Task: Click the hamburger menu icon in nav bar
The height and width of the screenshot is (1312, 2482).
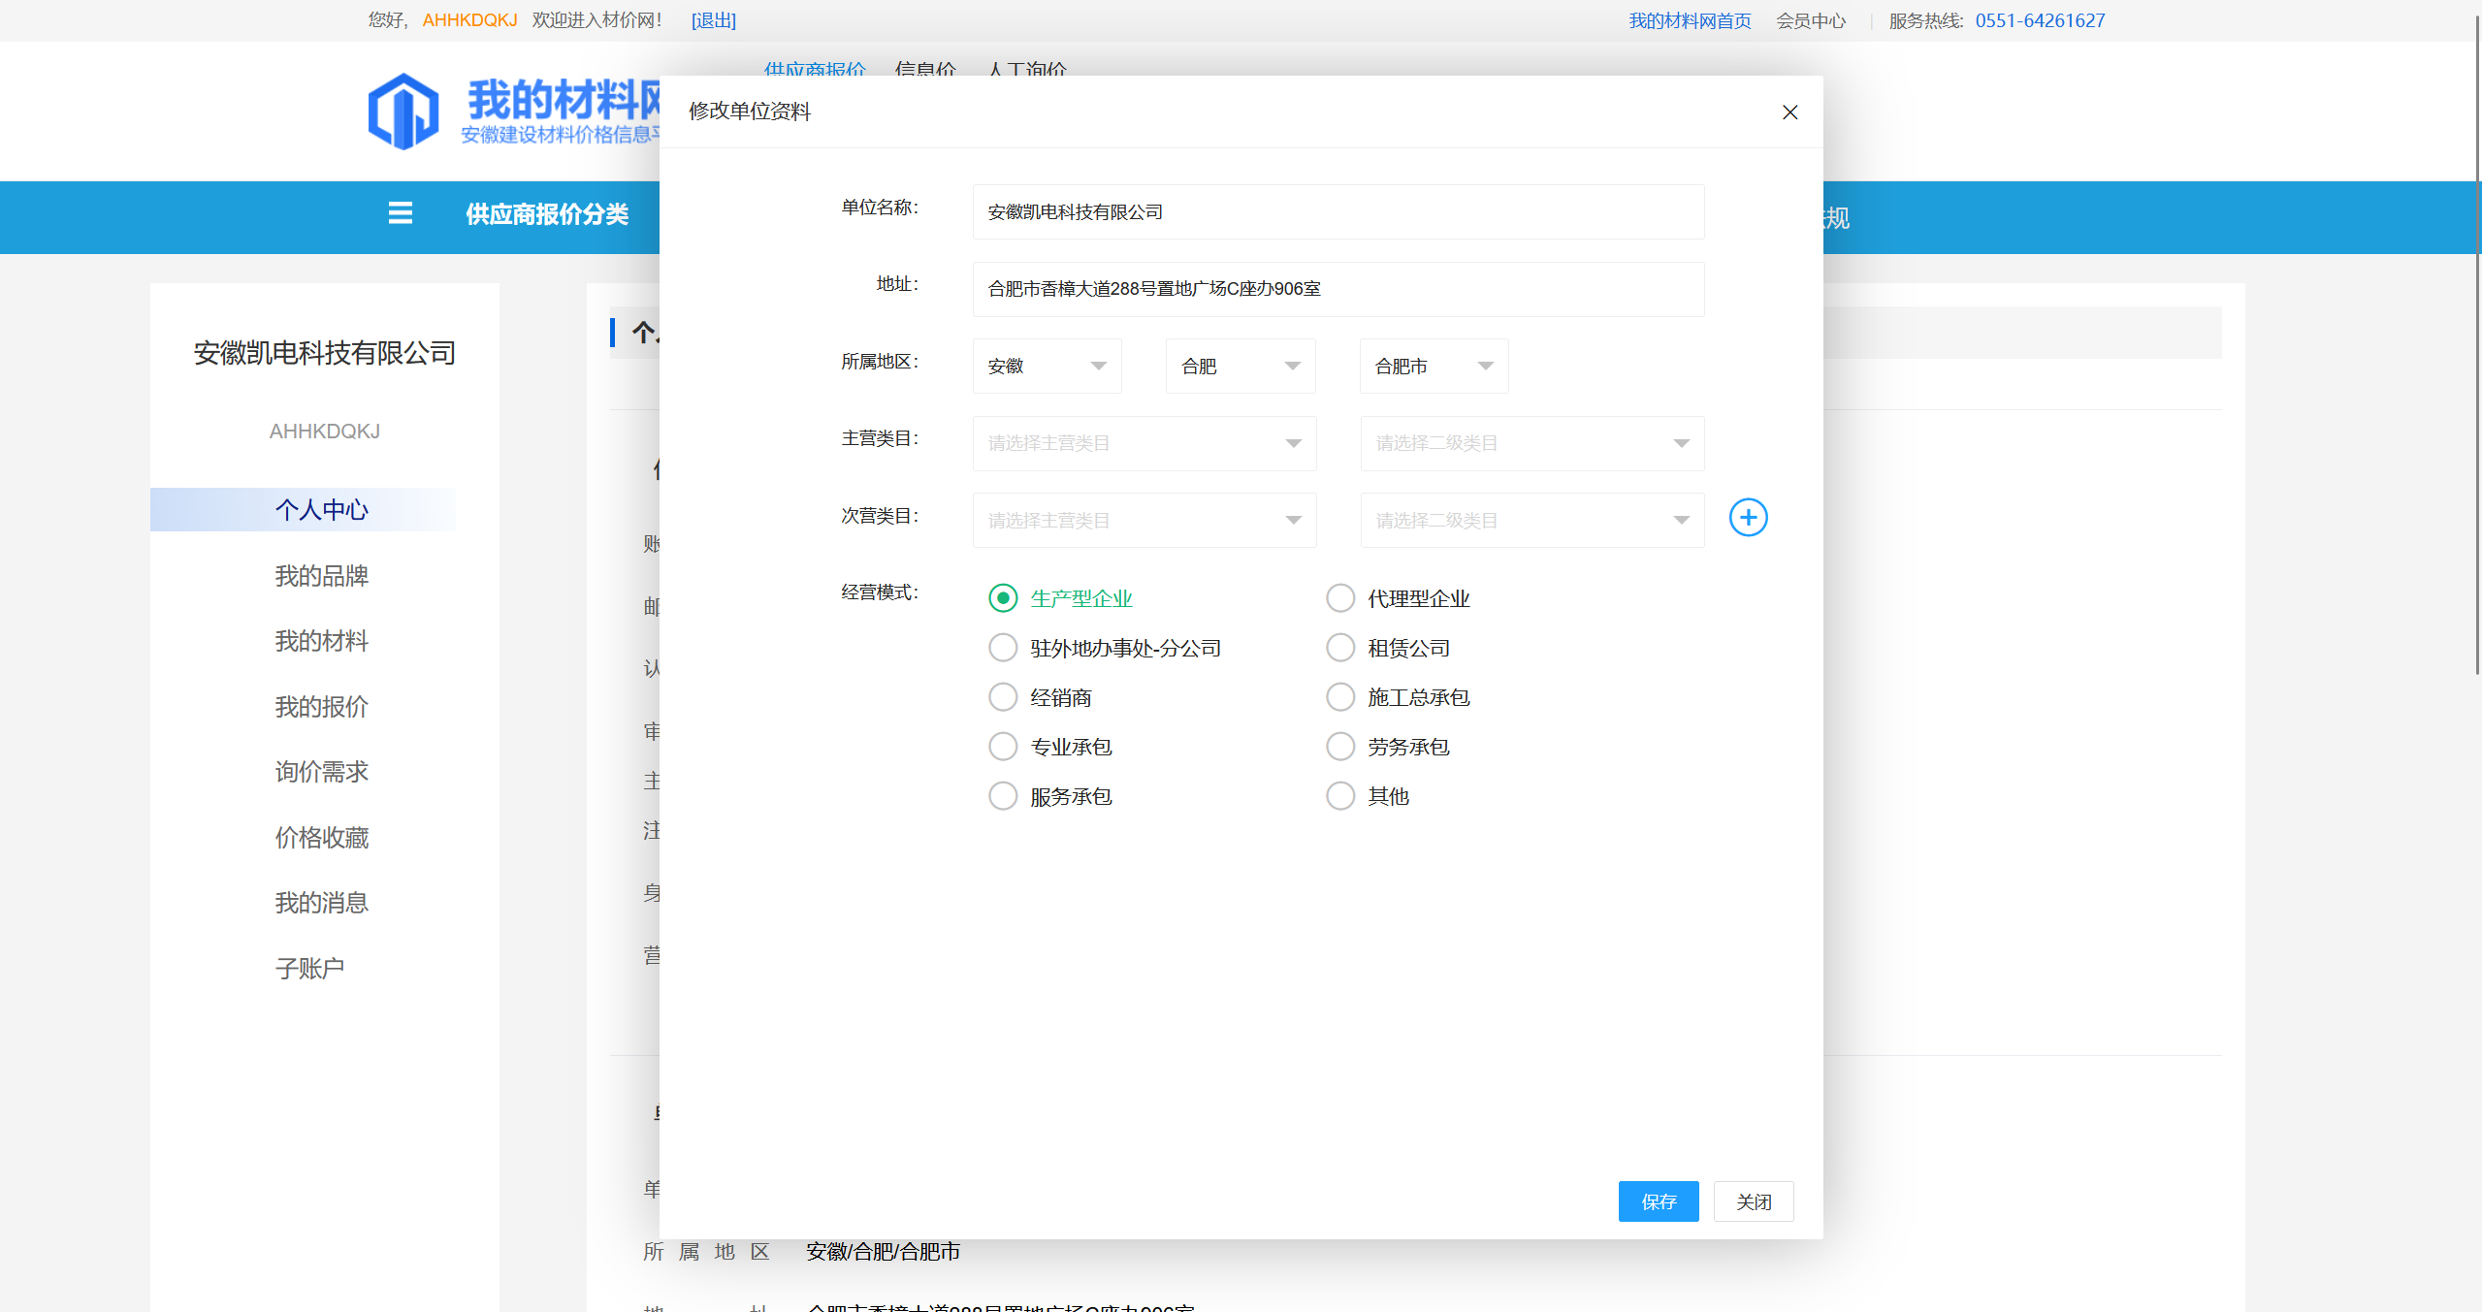Action: pyautogui.click(x=400, y=213)
